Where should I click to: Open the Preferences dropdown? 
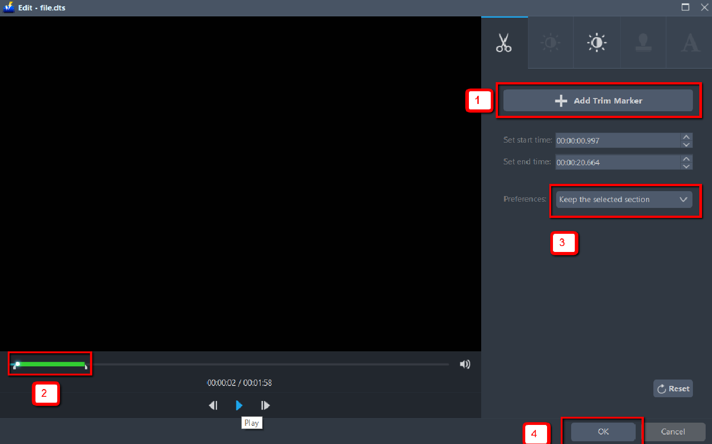(625, 199)
